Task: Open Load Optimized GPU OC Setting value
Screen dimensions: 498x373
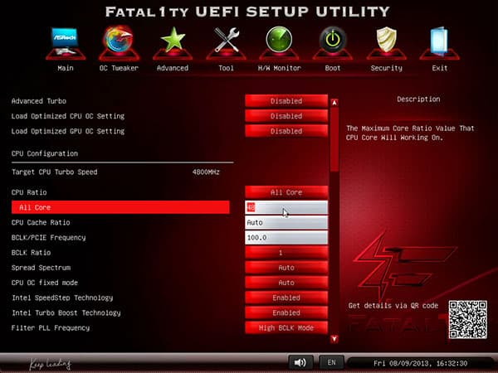Action: coord(286,131)
